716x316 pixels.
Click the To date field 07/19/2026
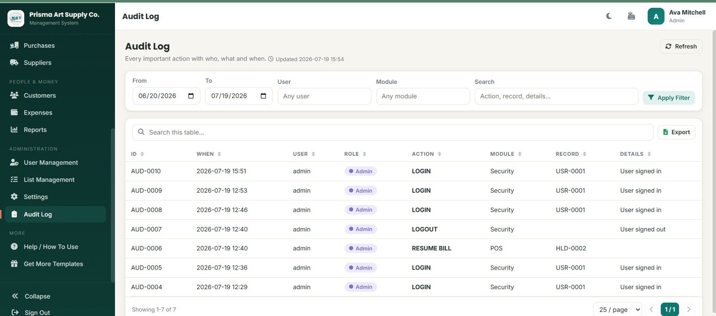[x=239, y=96]
